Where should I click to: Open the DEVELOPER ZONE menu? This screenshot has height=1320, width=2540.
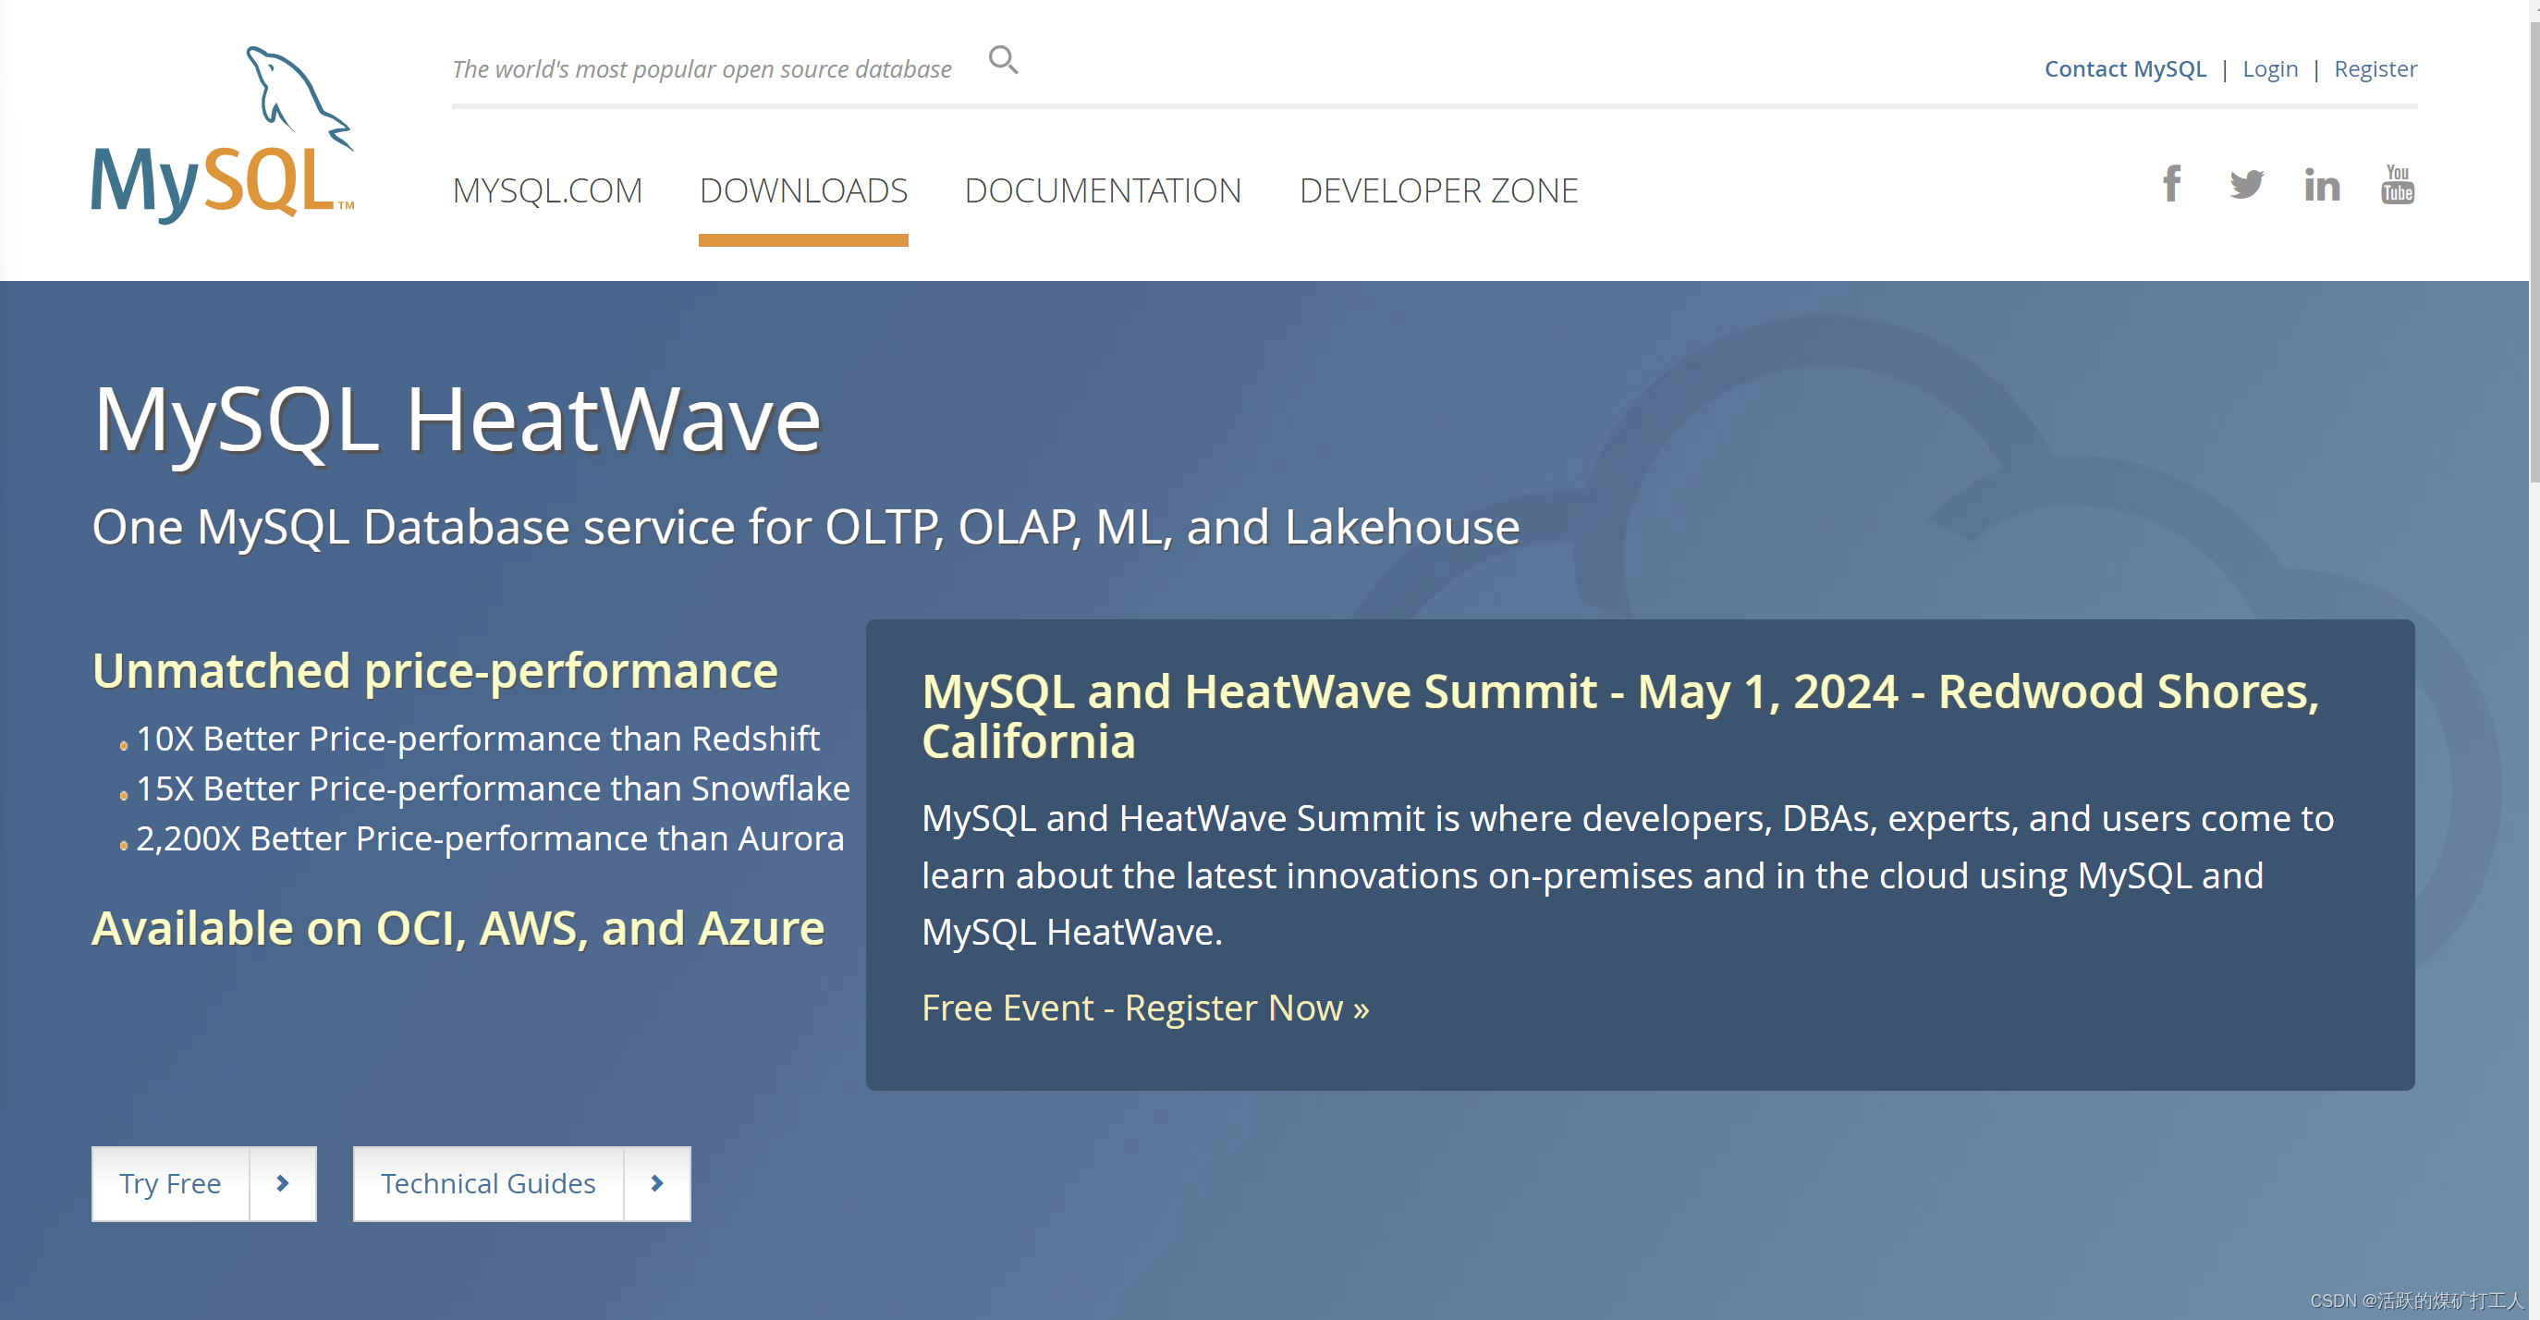tap(1437, 190)
